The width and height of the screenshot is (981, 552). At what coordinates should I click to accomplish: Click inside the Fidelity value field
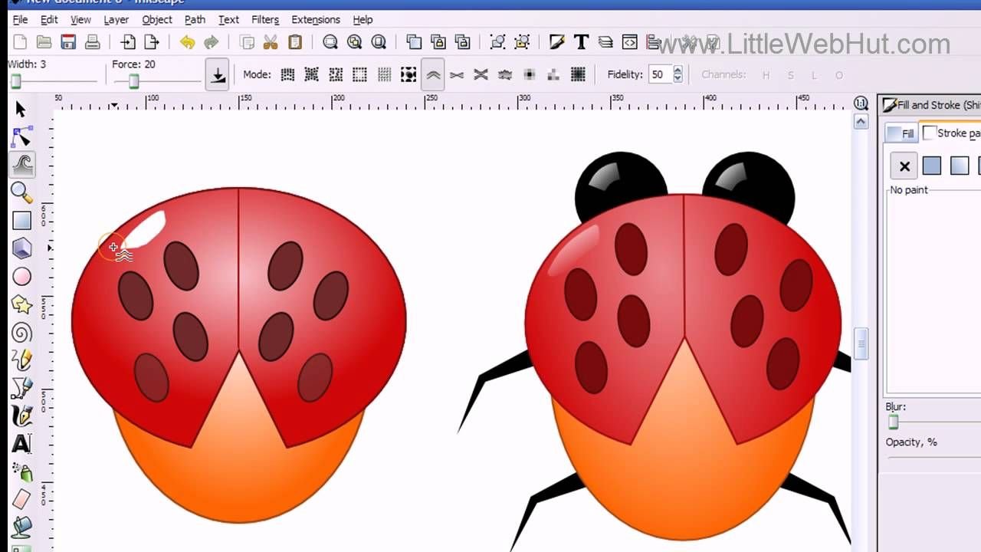coord(658,75)
